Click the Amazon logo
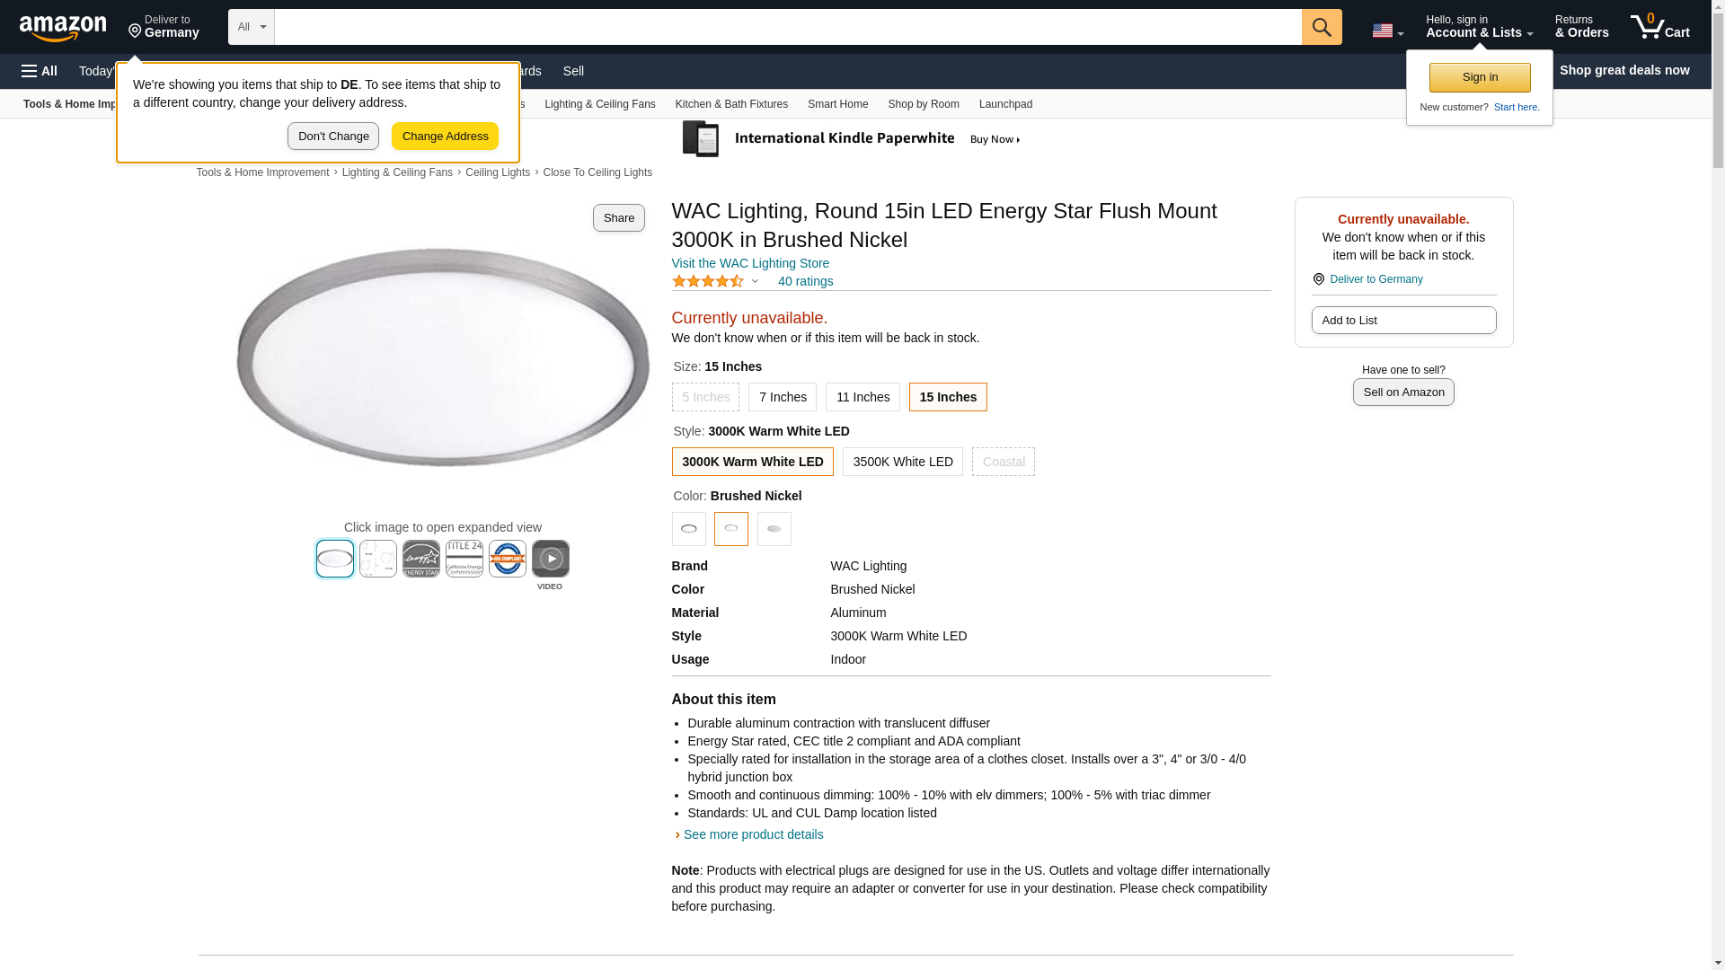1725x970 pixels. [63, 28]
